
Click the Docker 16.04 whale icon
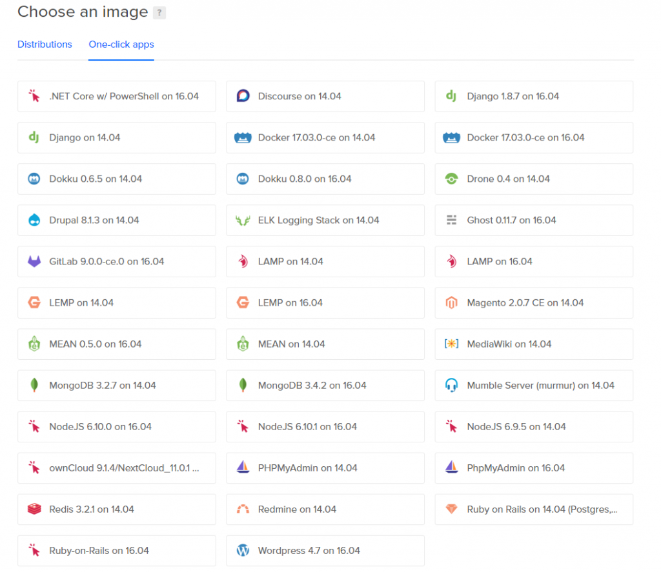pyautogui.click(x=451, y=137)
